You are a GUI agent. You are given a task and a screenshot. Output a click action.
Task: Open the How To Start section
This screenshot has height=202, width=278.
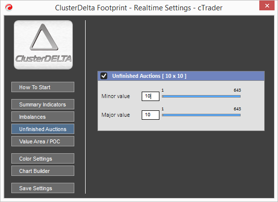43,87
